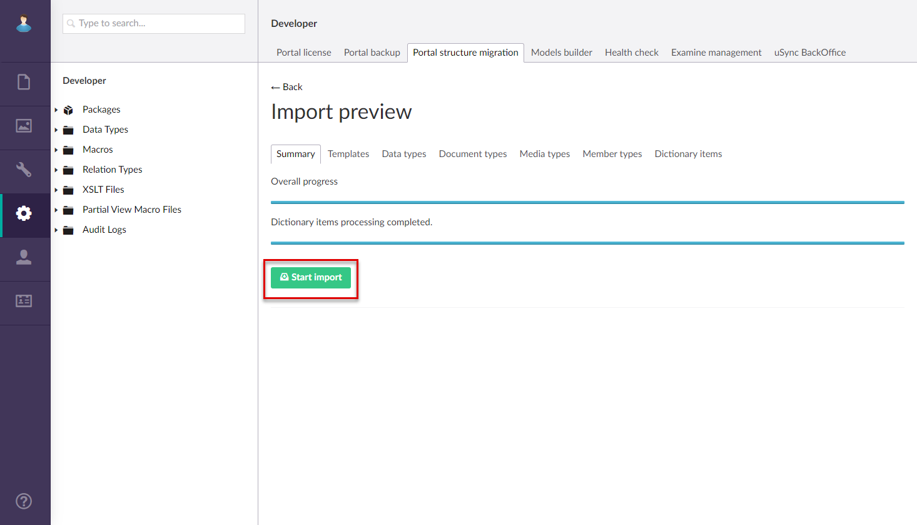Viewport: 917px width, 525px height.
Task: Expand the Audit Logs folder arrow
Action: point(56,230)
